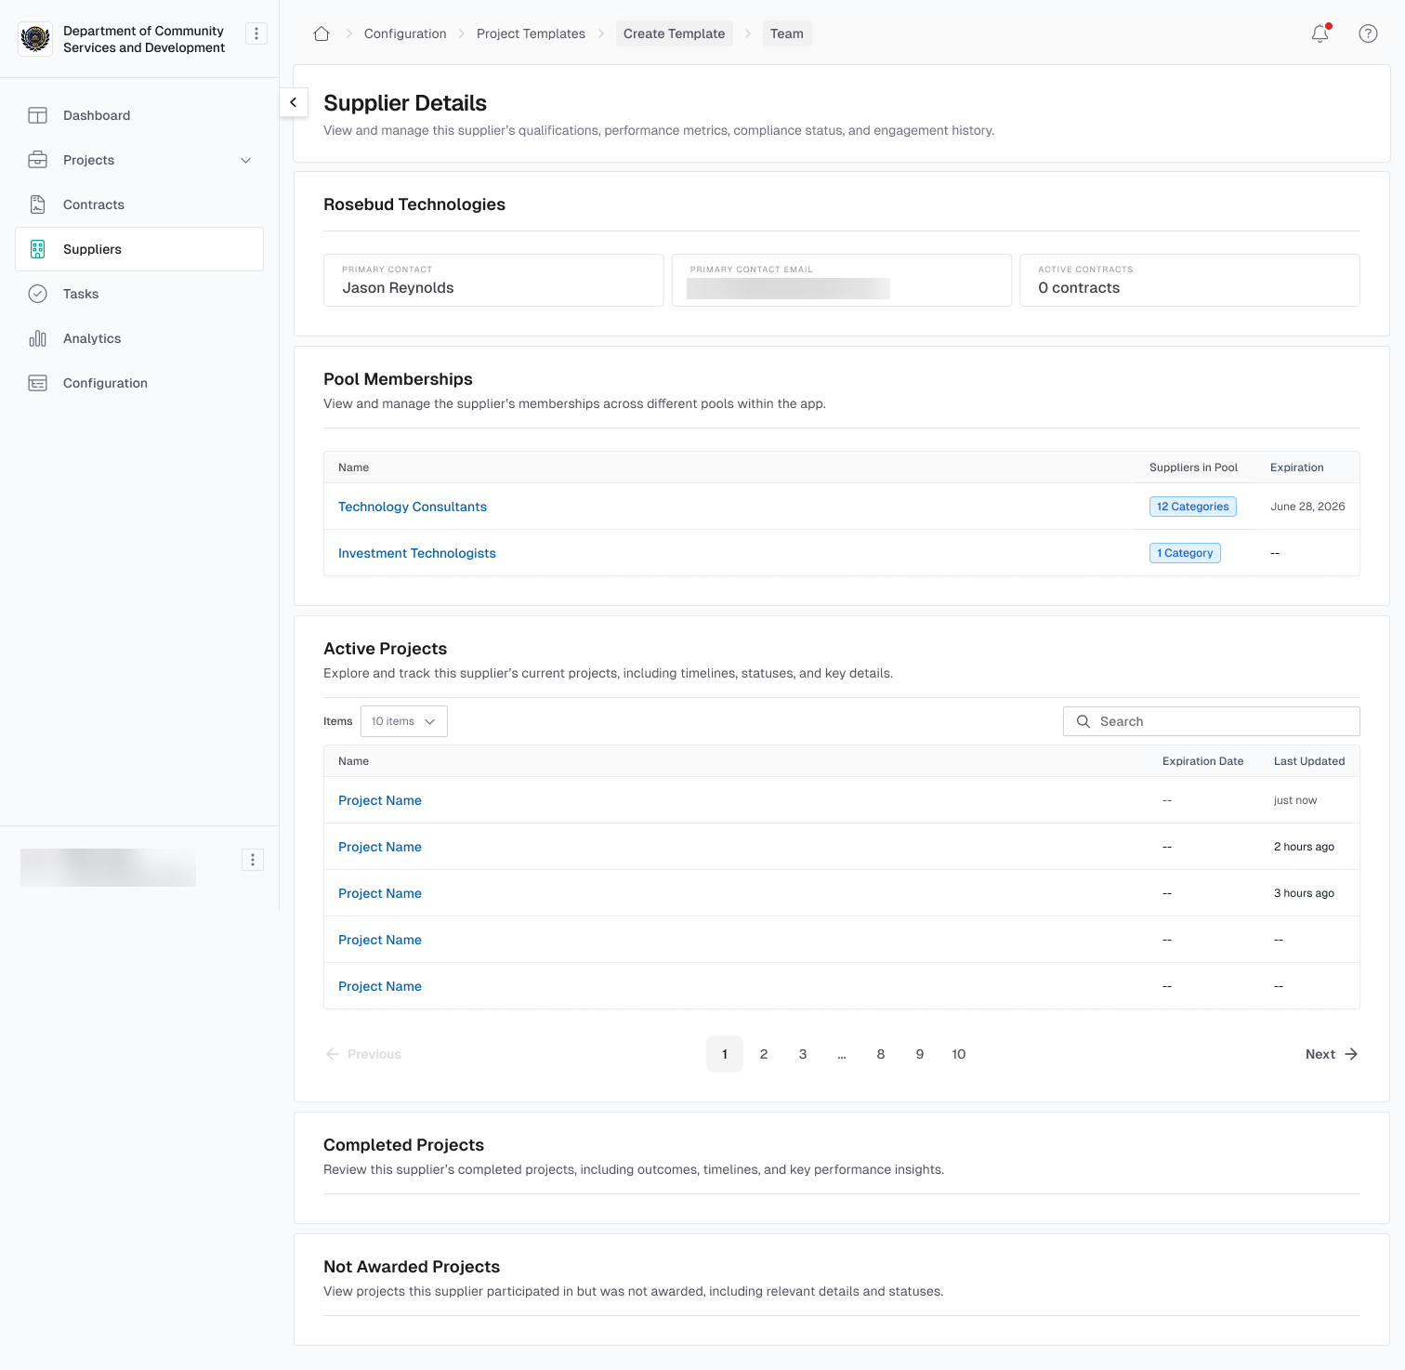Click Next pagination button
Image resolution: width=1405 pixels, height=1370 pixels.
coord(1331,1054)
